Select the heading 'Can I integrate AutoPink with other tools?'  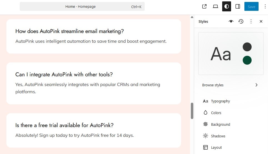64,74
